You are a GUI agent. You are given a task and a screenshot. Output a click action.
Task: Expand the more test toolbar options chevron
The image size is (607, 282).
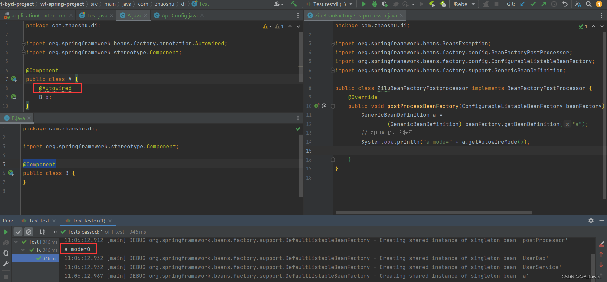[x=55, y=232]
